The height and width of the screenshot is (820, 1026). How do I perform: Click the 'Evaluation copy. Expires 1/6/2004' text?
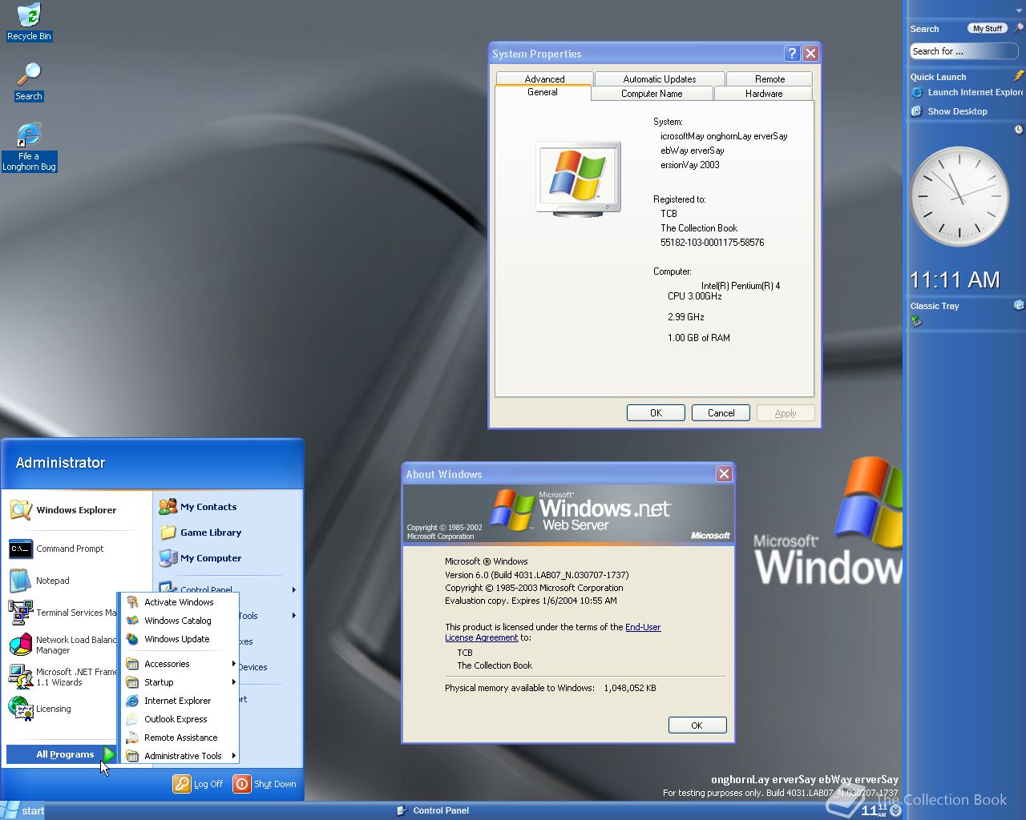tap(531, 601)
